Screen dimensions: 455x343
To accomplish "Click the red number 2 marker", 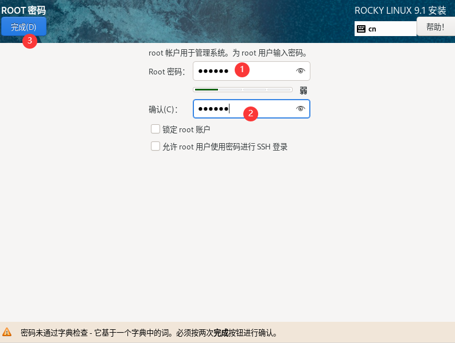I will [x=250, y=113].
